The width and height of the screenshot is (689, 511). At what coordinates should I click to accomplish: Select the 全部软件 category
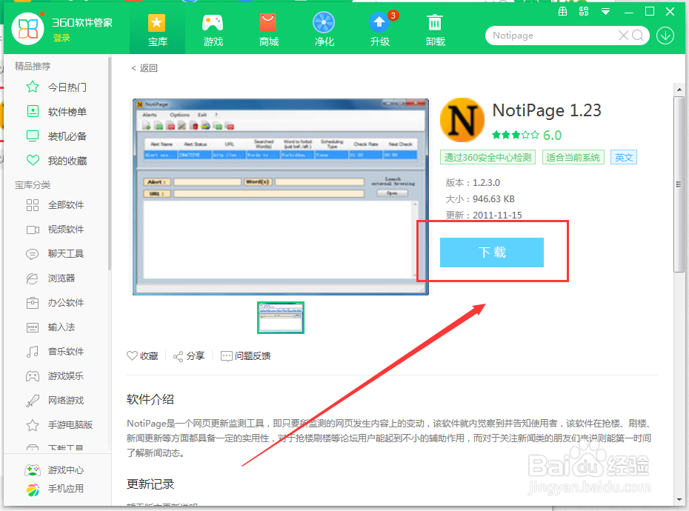coord(56,204)
